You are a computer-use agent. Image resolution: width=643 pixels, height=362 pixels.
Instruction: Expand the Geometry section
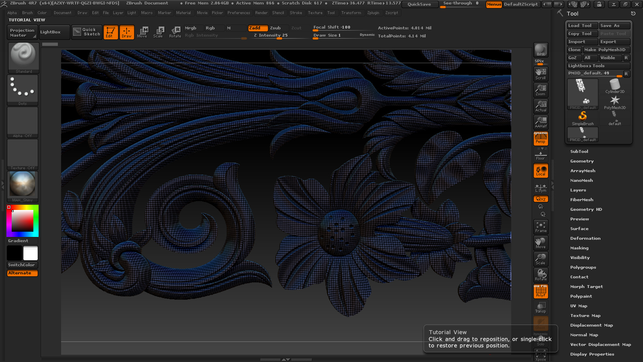(582, 161)
